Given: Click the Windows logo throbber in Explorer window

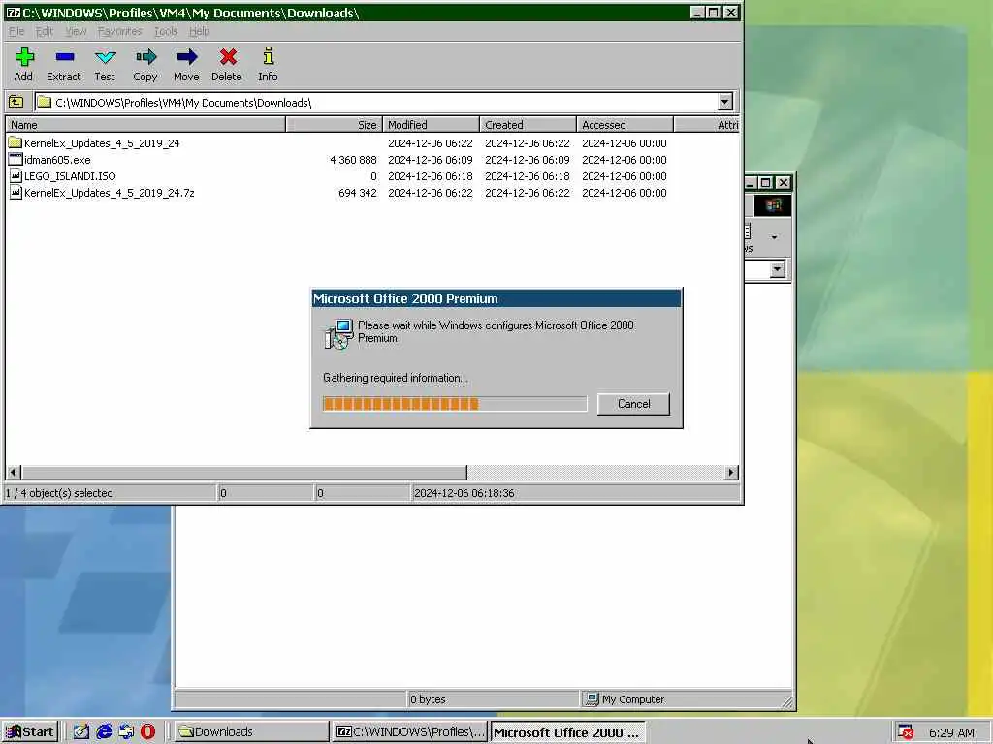Looking at the screenshot, I should click(x=773, y=205).
